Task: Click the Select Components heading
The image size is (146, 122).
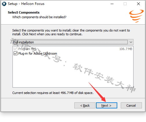Action: click(x=24, y=12)
